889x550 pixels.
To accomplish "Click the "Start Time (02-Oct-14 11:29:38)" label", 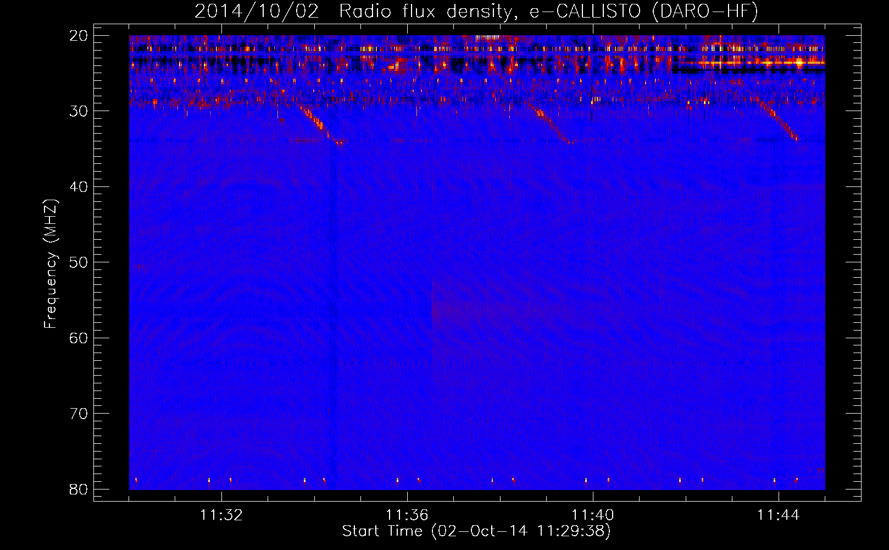I will (476, 531).
